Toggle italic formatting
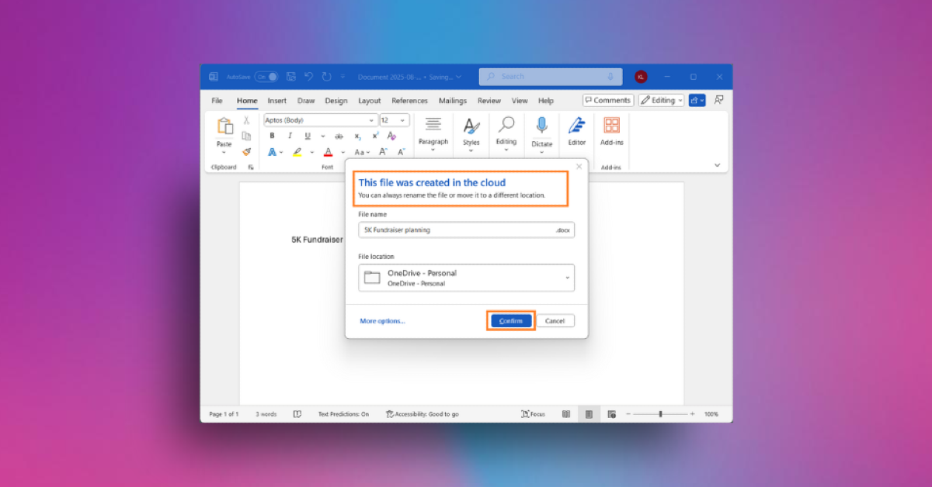Screen dimensions: 932x487 click(x=290, y=136)
